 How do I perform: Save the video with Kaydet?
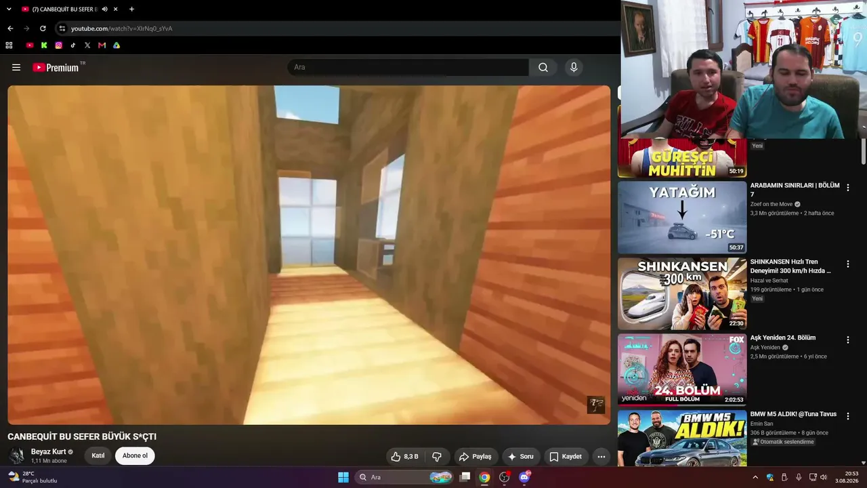(566, 456)
